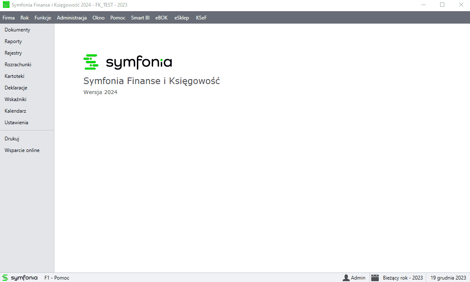Maximize the Symfonia window
The image size is (470, 282).
[442, 5]
